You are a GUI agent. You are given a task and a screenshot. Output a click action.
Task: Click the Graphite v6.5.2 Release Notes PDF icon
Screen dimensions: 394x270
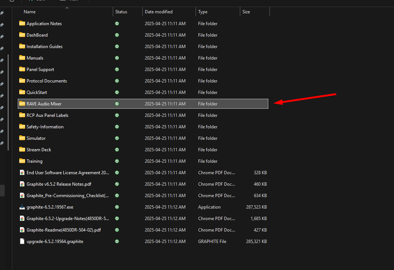tap(22, 184)
